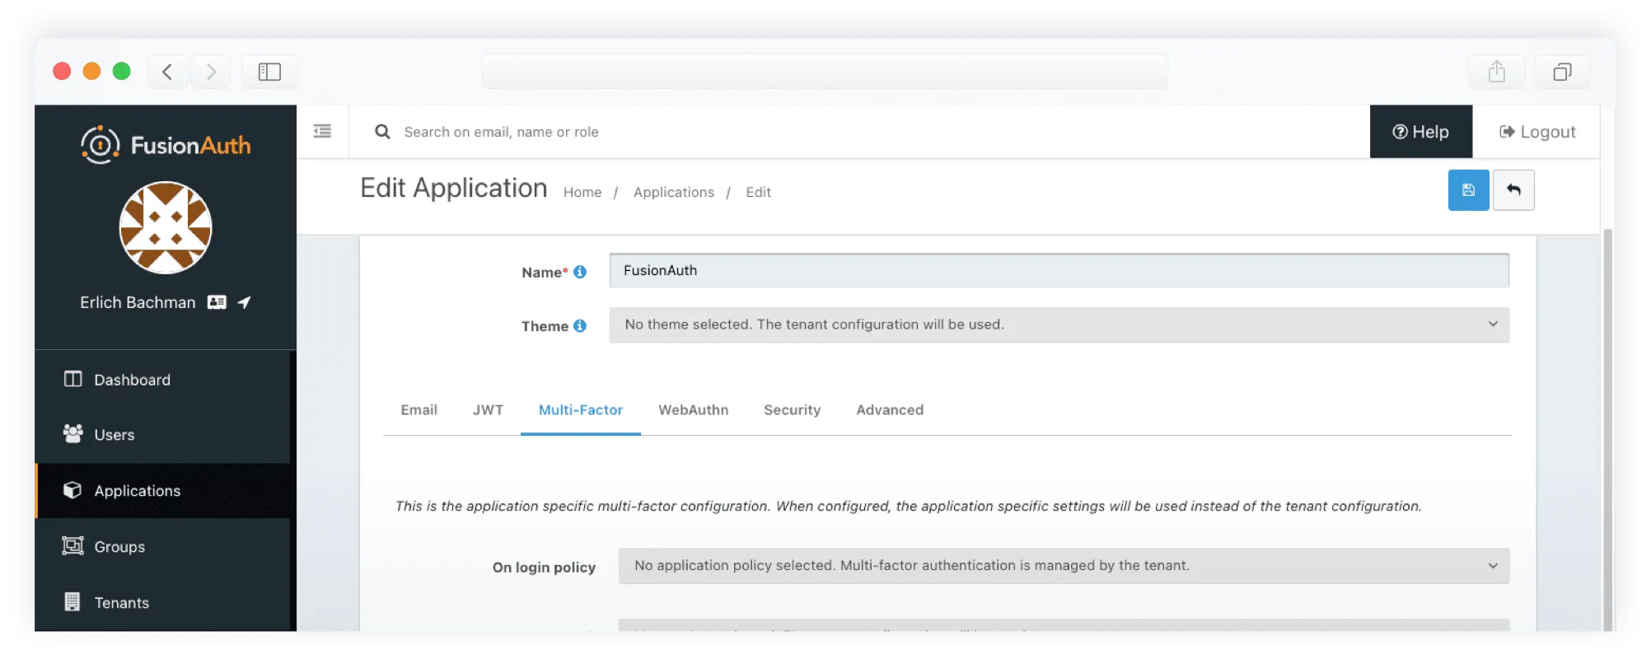This screenshot has width=1651, height=654.
Task: Click the browser share icon
Action: click(1497, 72)
